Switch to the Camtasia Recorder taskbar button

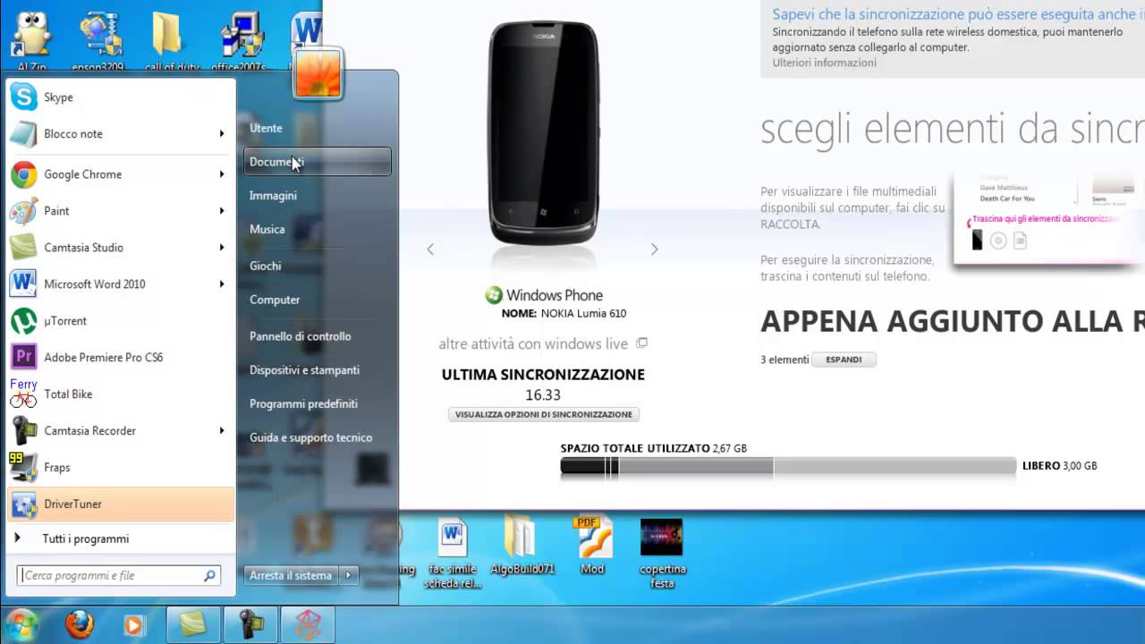(250, 624)
